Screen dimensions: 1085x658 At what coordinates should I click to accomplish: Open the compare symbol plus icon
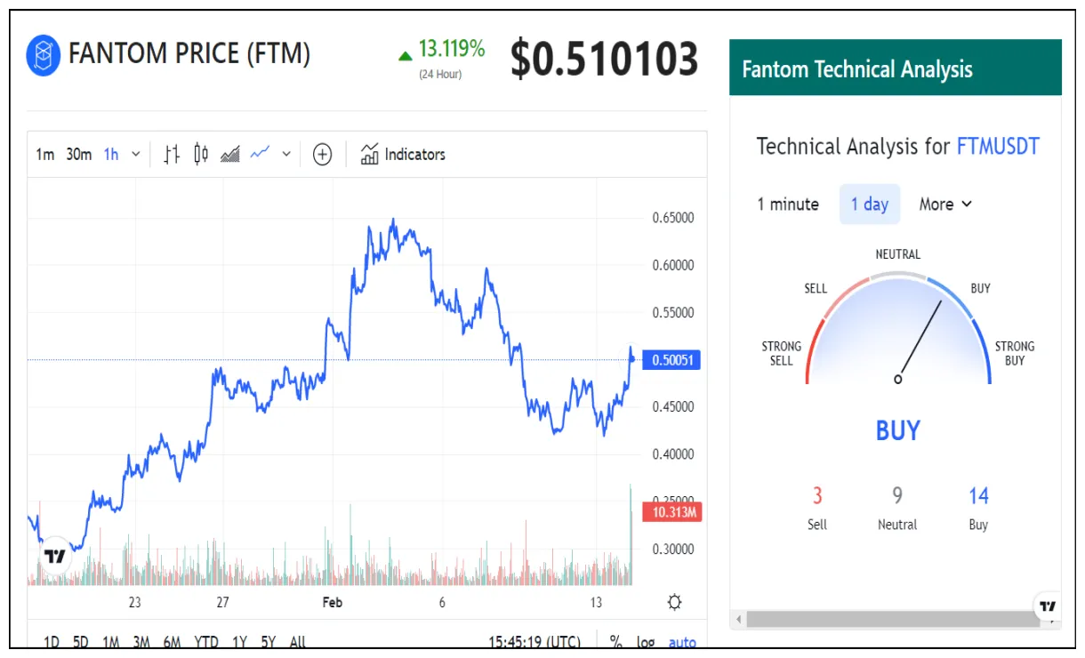pos(321,154)
